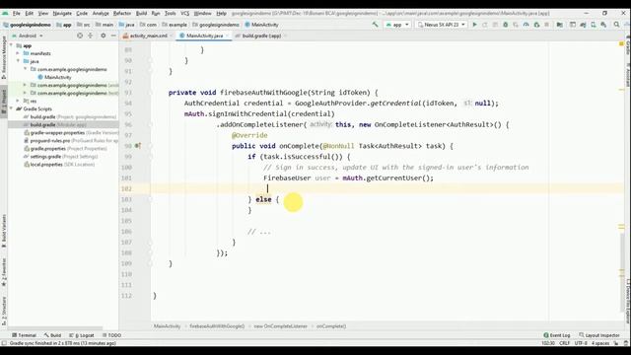Toggle the Resource Manager side panel
This screenshot has width=631, height=355.
[4, 57]
